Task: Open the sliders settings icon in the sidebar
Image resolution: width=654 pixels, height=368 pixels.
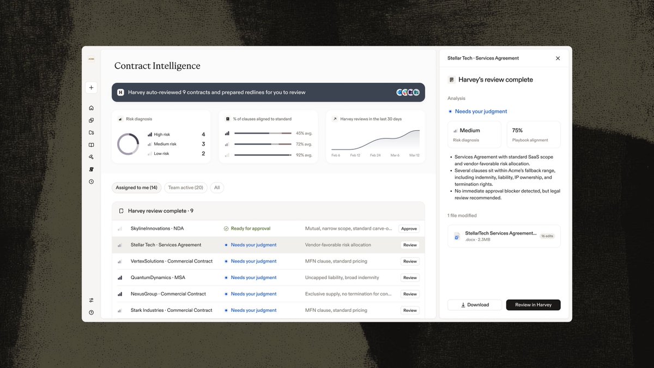Action: (91, 300)
